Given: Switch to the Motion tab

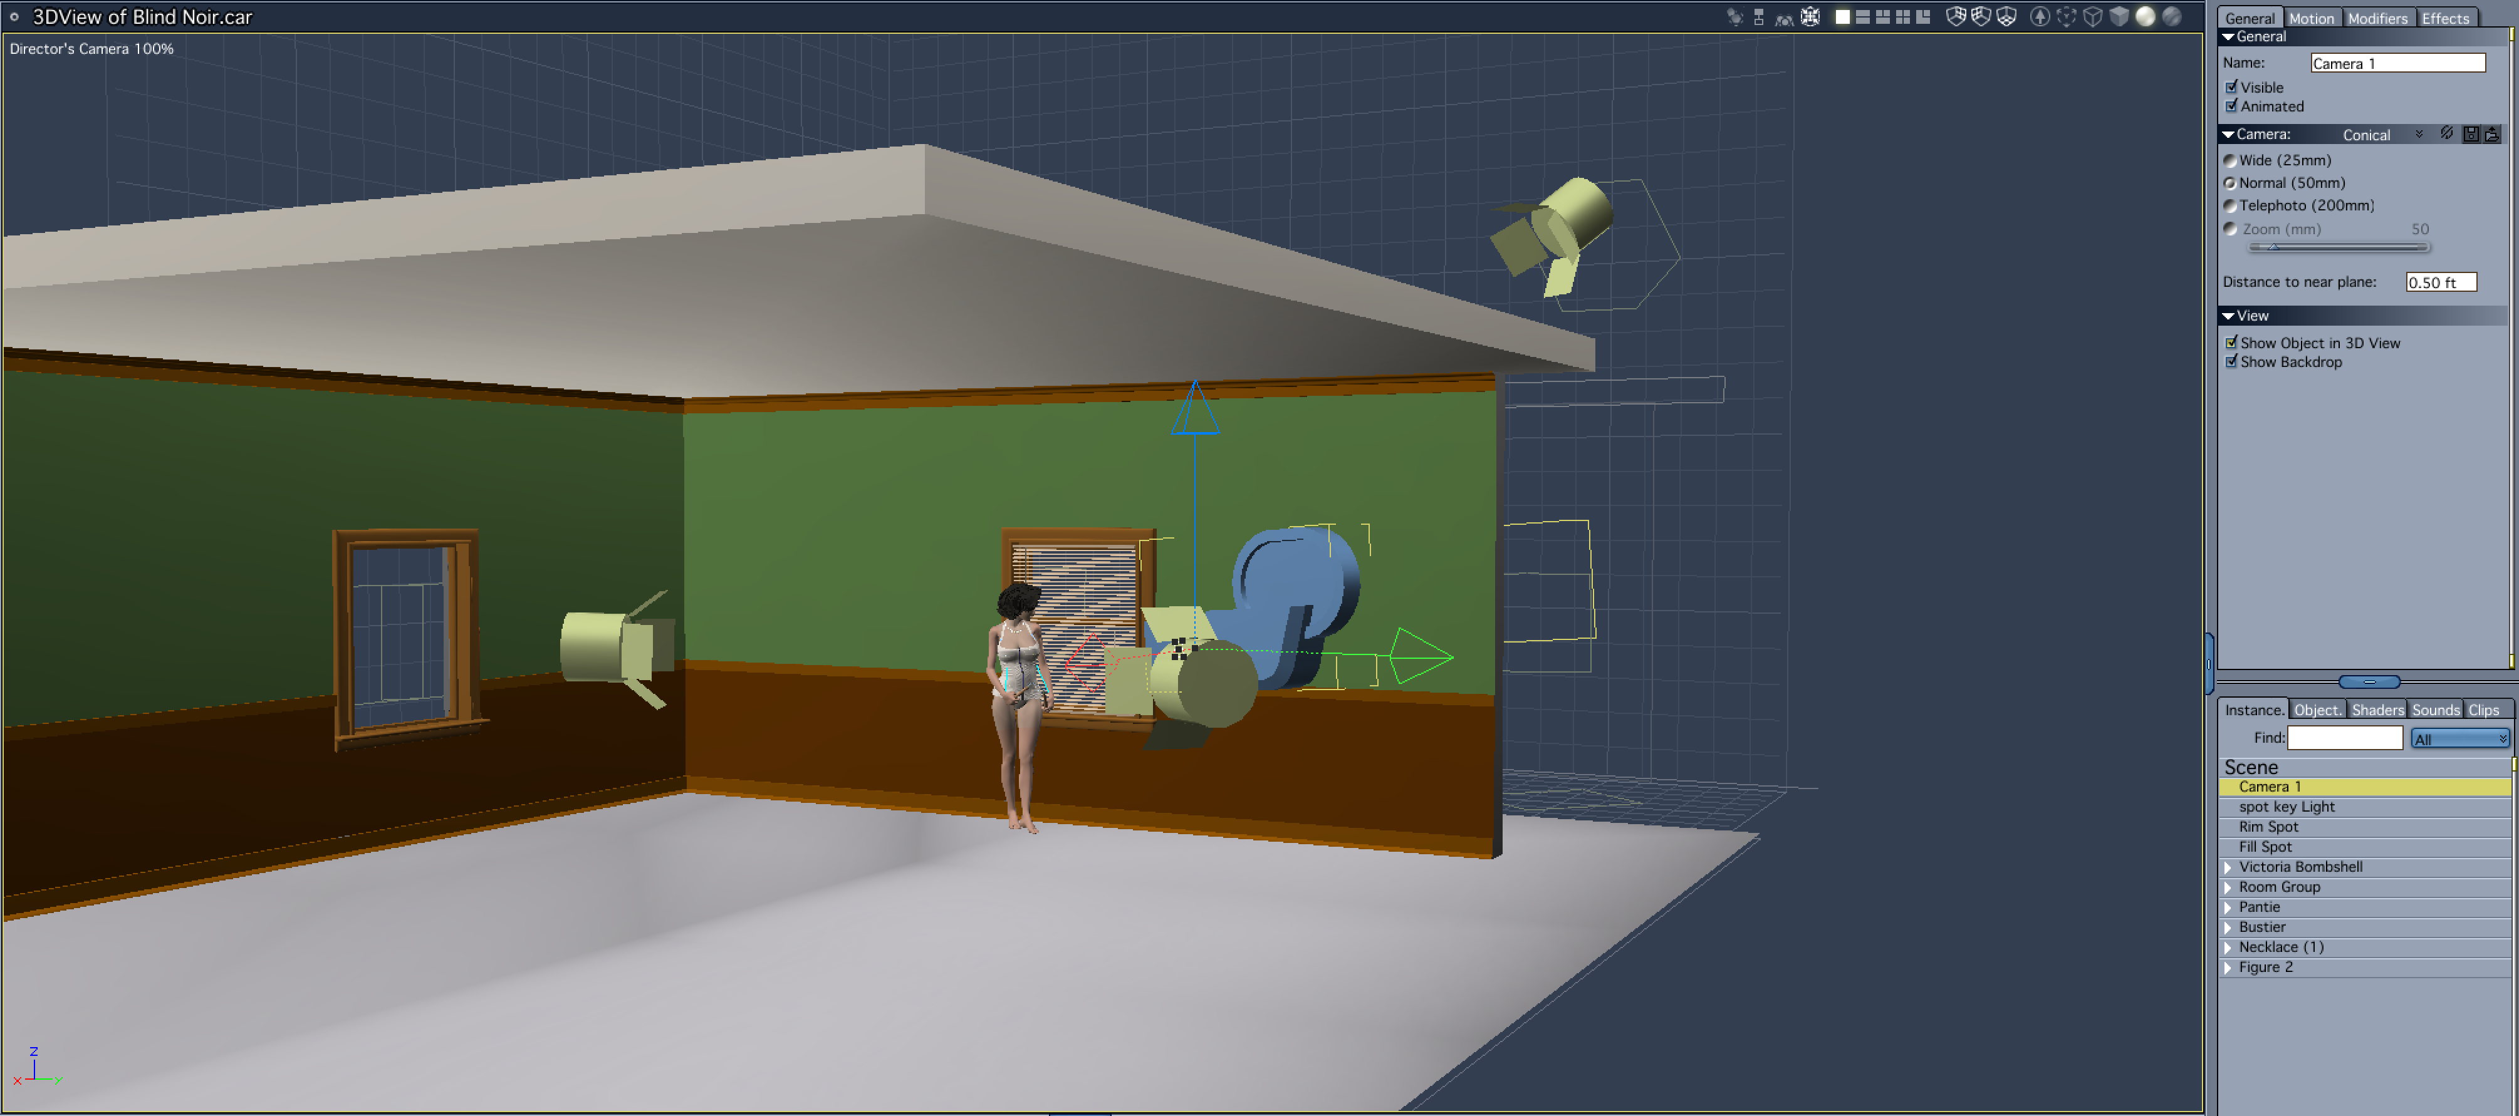Looking at the screenshot, I should (x=2311, y=18).
